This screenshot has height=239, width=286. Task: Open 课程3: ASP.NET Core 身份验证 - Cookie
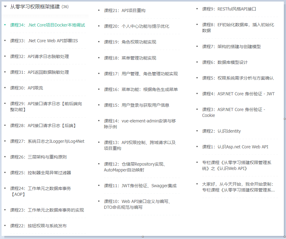click(x=234, y=112)
